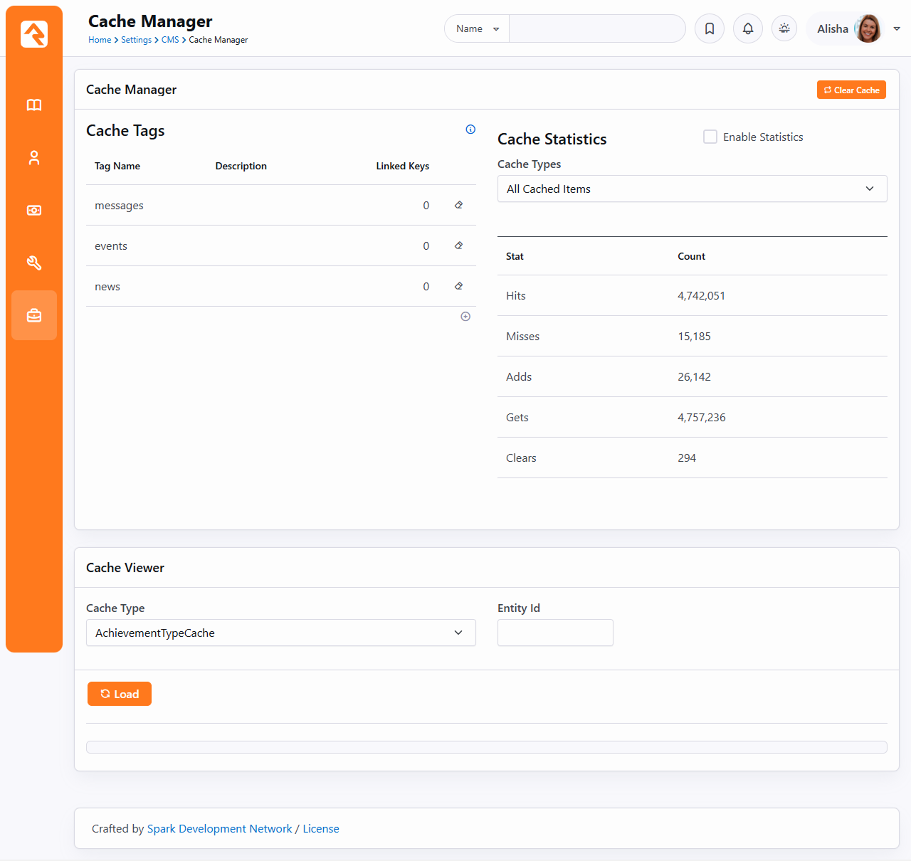The height and width of the screenshot is (861, 911).
Task: Click the Rock logo icon in sidebar
Action: pyautogui.click(x=34, y=34)
